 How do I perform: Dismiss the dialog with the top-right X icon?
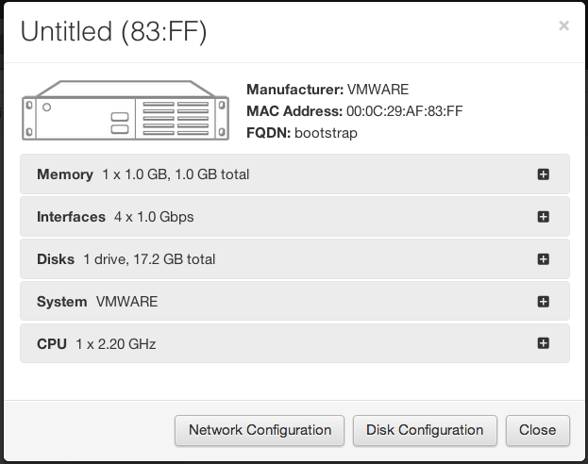(563, 25)
